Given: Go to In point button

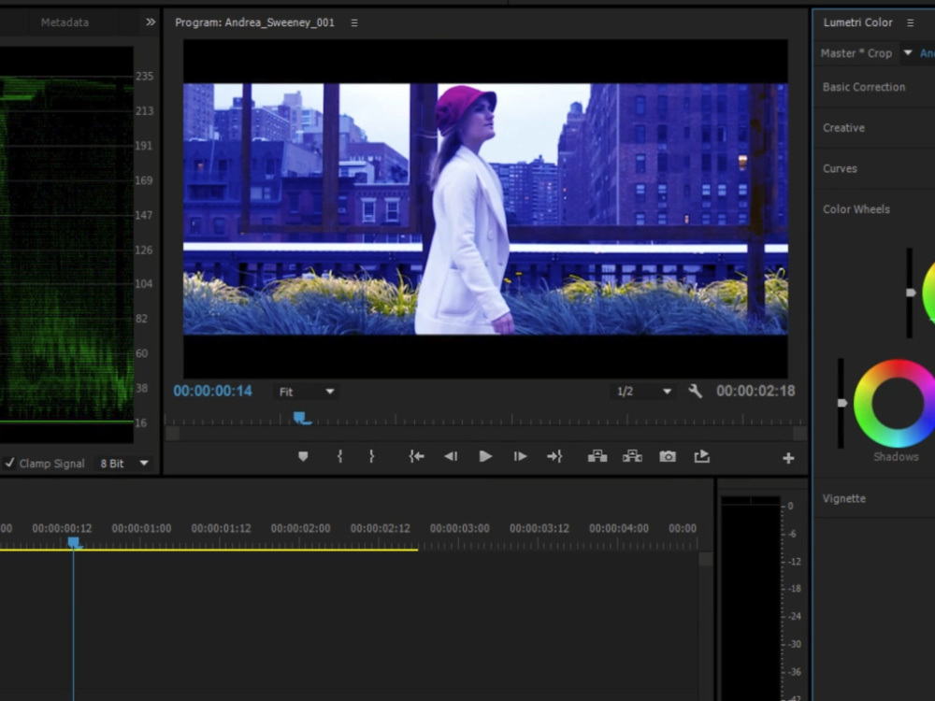Looking at the screenshot, I should [x=416, y=457].
